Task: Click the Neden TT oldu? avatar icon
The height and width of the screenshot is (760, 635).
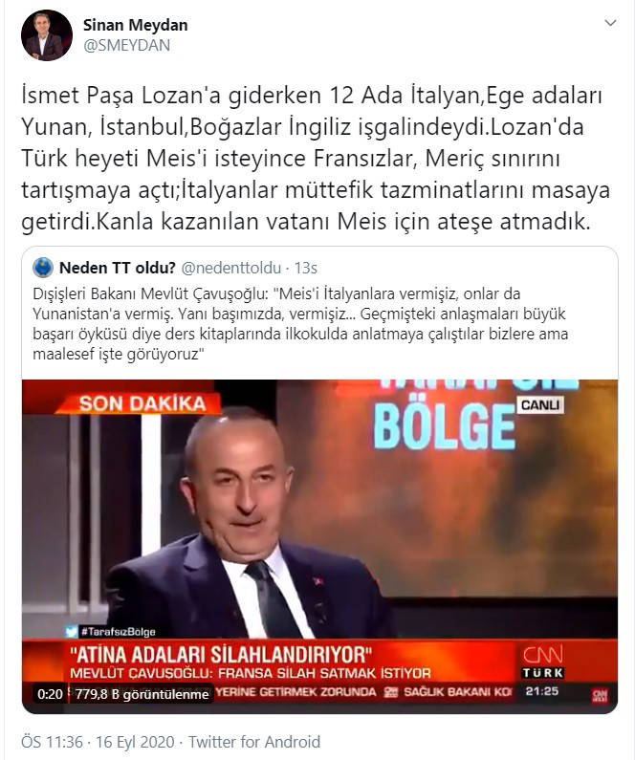Action: (43, 268)
